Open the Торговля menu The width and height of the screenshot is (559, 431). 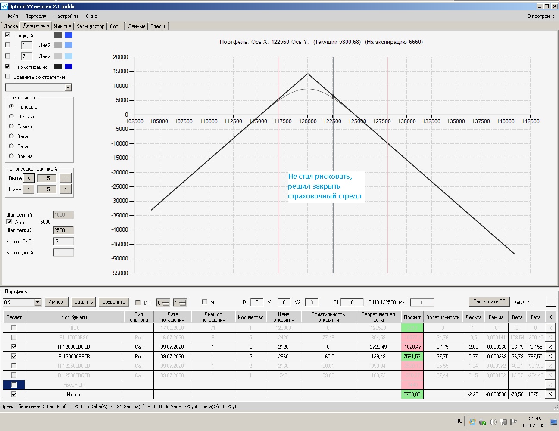[x=36, y=16]
